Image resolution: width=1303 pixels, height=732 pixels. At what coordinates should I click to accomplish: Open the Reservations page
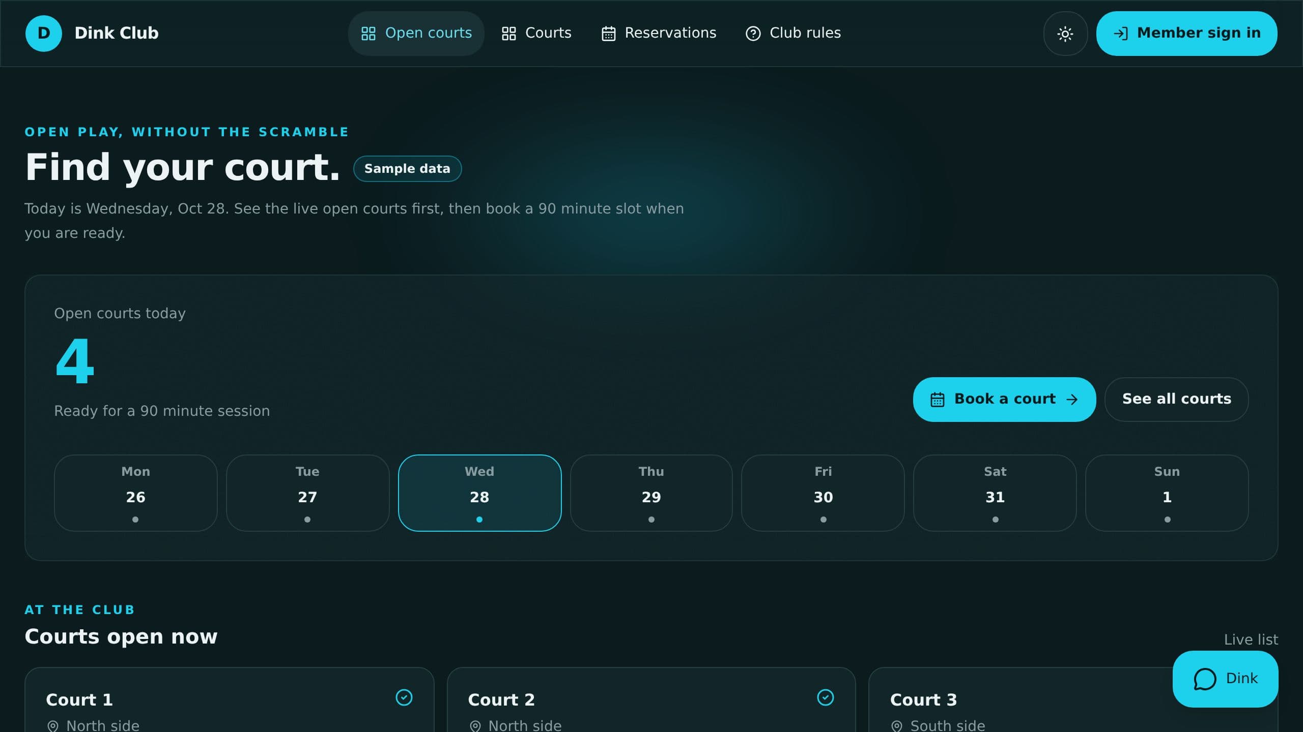coord(659,34)
